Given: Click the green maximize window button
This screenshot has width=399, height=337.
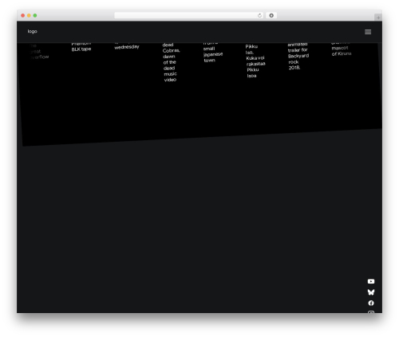Looking at the screenshot, I should tap(35, 15).
